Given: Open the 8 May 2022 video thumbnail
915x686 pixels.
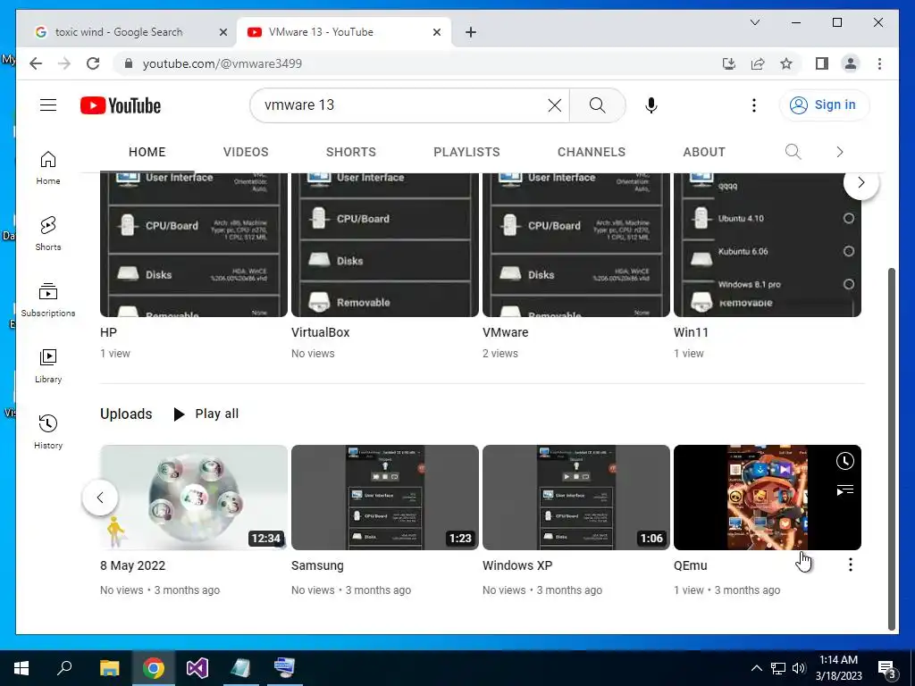Looking at the screenshot, I should [194, 497].
